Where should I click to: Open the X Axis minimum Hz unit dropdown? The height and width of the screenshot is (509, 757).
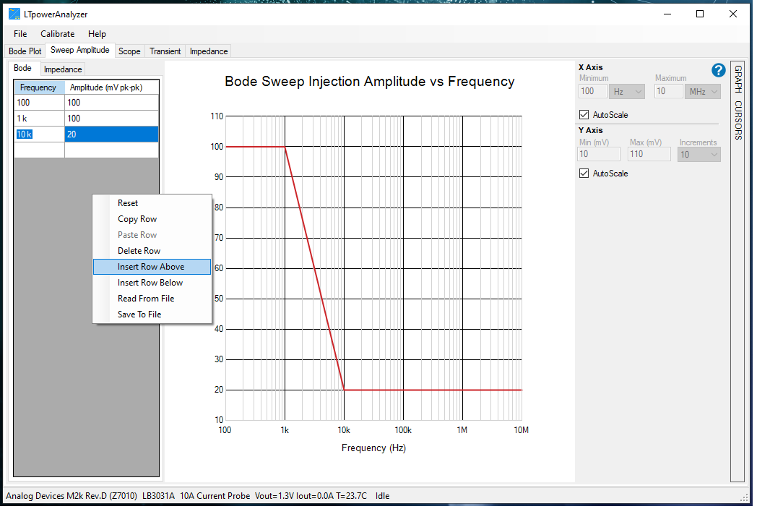pyautogui.click(x=627, y=92)
